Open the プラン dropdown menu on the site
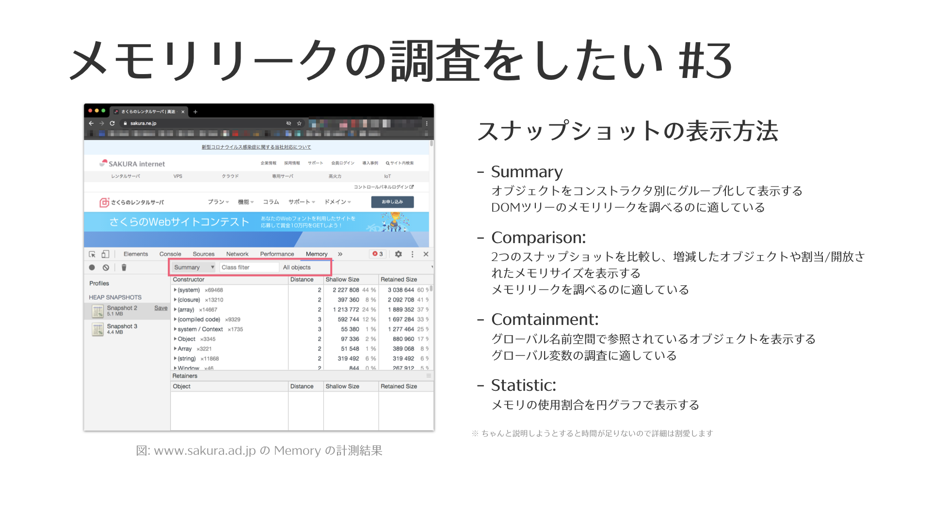Screen dimensions: 931x523 [x=218, y=202]
